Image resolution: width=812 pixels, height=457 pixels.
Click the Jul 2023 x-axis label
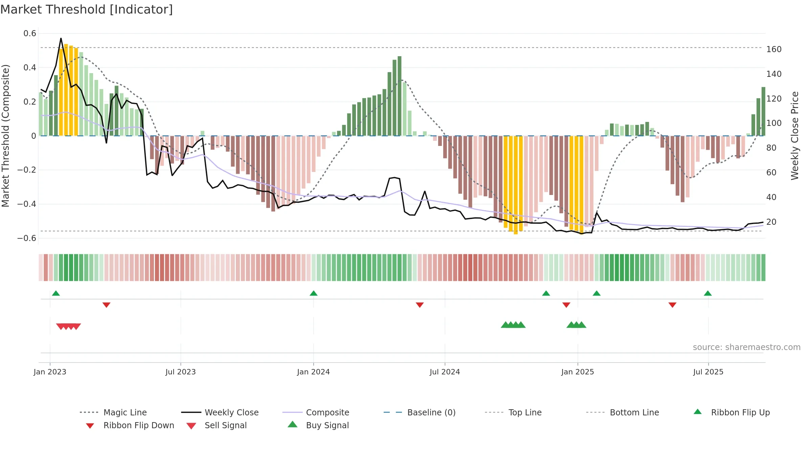181,372
